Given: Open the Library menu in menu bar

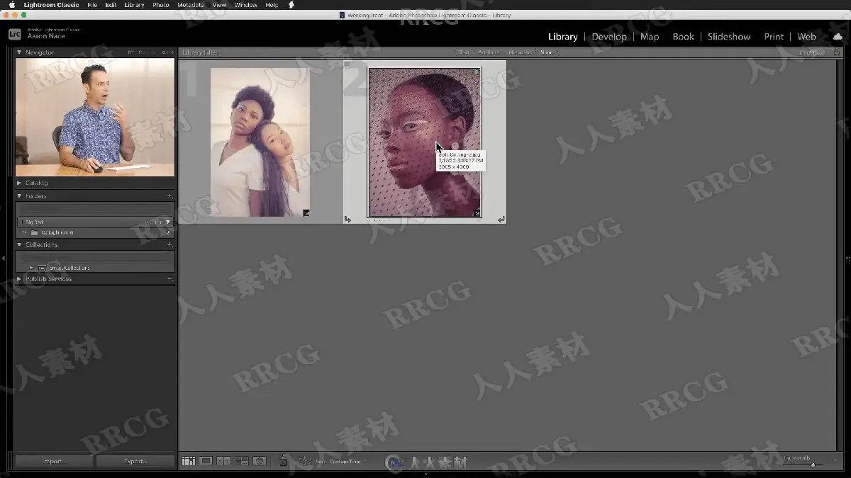Looking at the screenshot, I should pyautogui.click(x=134, y=5).
